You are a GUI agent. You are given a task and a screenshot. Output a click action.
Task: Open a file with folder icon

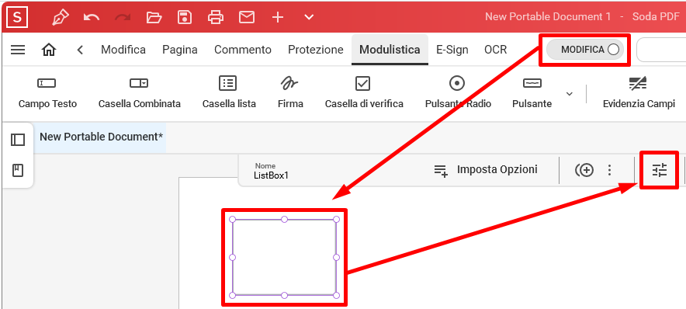(154, 17)
